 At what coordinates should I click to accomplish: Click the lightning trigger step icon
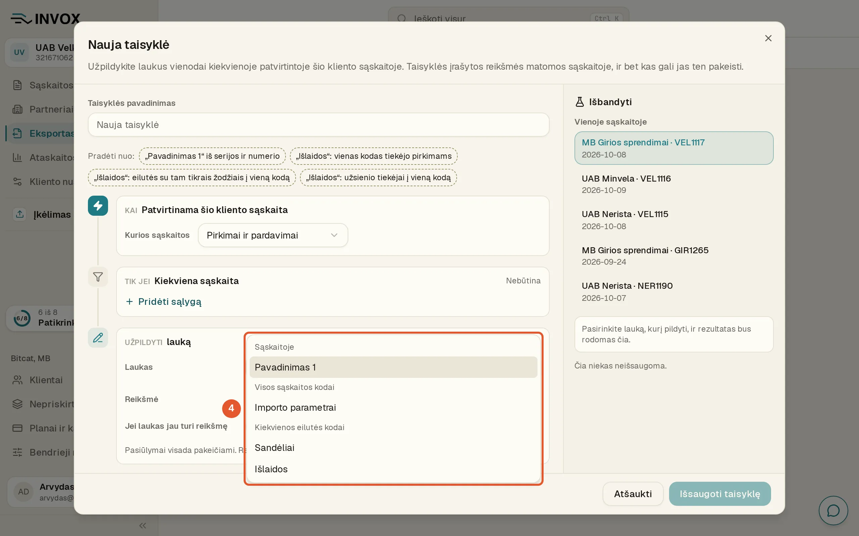[x=98, y=206]
